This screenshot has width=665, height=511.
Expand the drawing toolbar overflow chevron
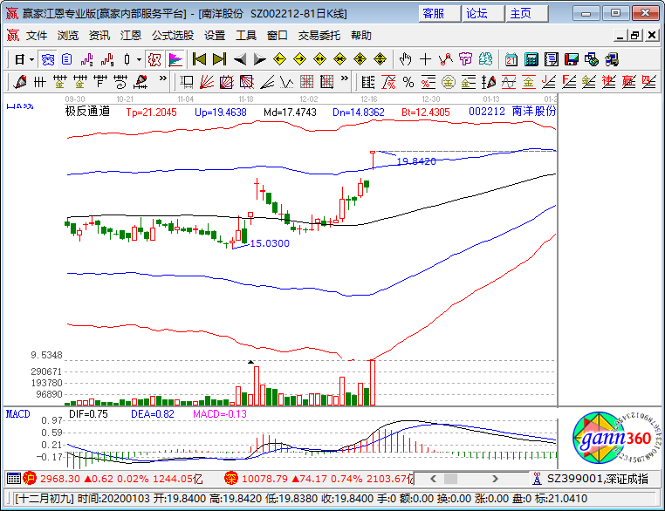pos(163,78)
